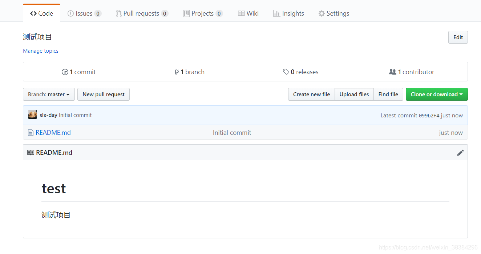This screenshot has width=481, height=254.
Task: Switch to the Issues tab
Action: (x=84, y=13)
